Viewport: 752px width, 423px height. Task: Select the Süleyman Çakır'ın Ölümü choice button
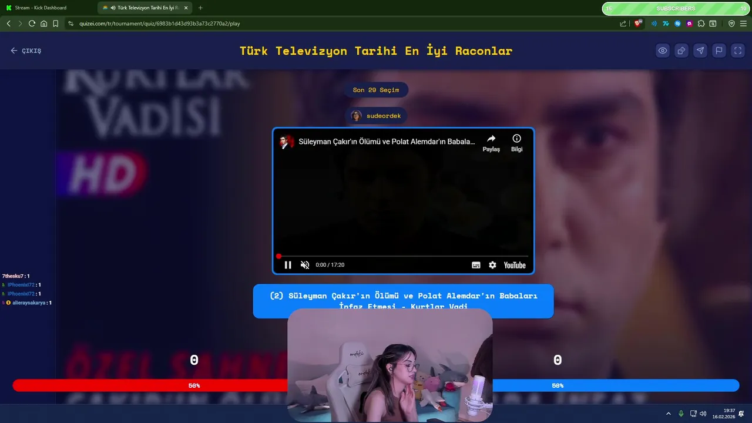403,301
